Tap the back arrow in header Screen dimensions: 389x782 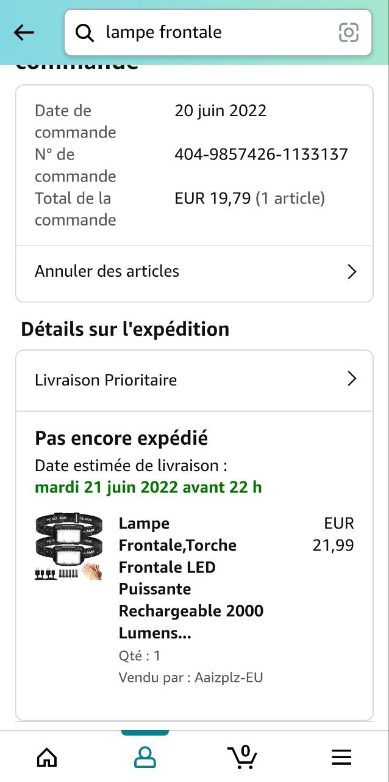[24, 32]
